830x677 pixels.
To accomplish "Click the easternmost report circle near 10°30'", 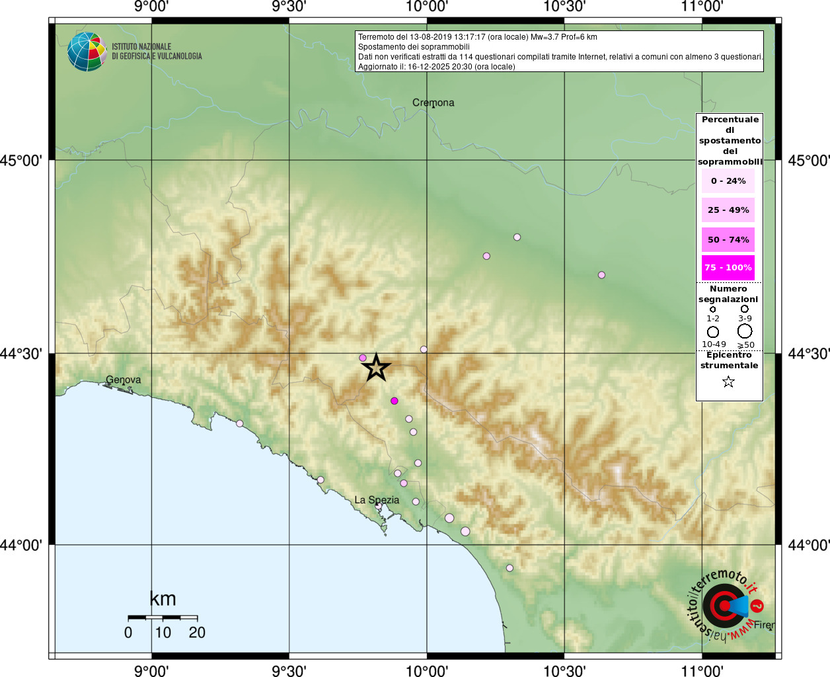I will tap(601, 275).
